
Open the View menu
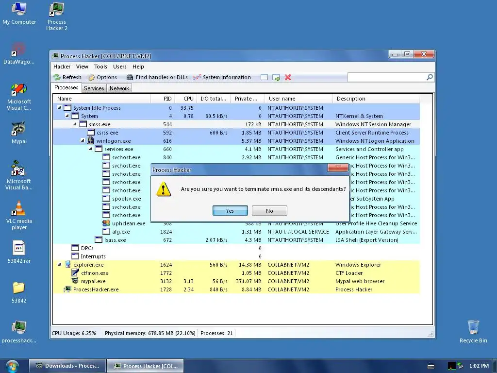tap(82, 67)
